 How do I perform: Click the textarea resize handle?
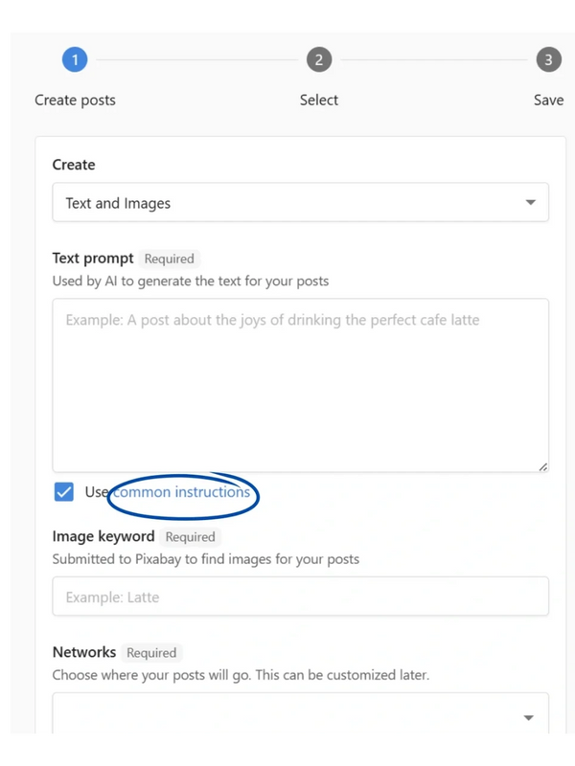point(543,466)
